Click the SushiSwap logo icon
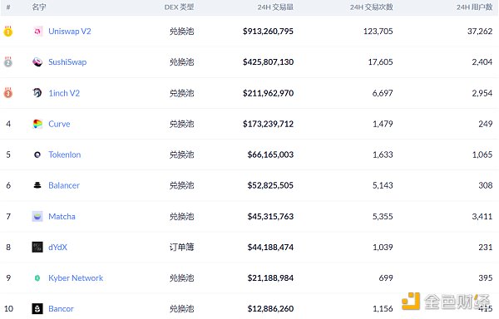Screen dimensions: 499x319 37,62
